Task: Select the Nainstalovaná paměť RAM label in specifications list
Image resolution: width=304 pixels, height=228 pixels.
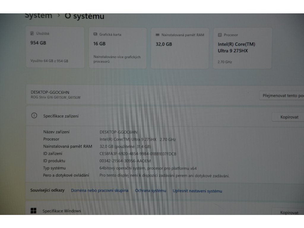Action: tap(68, 146)
